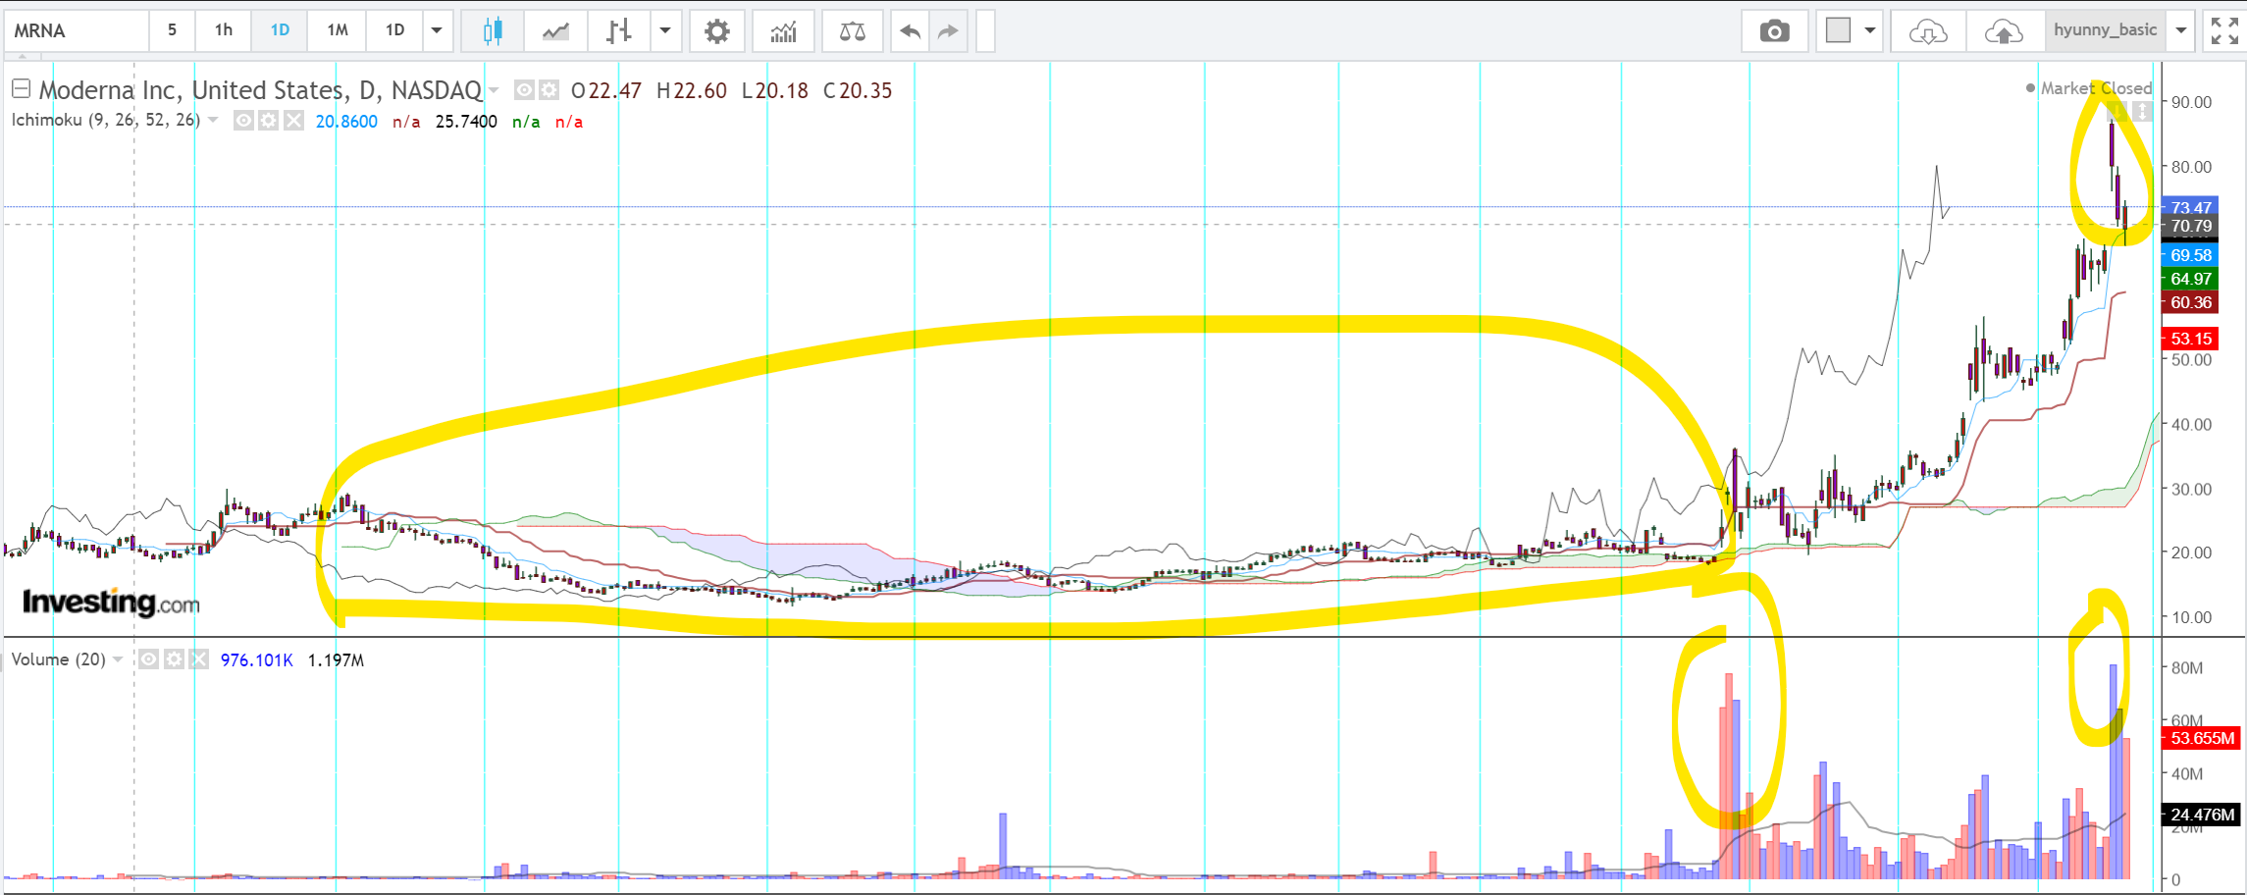
Task: Select the 1M interval
Action: pos(338,30)
